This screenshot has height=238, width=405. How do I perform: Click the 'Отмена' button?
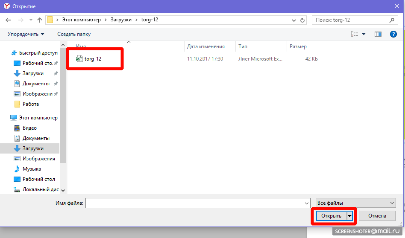[377, 216]
